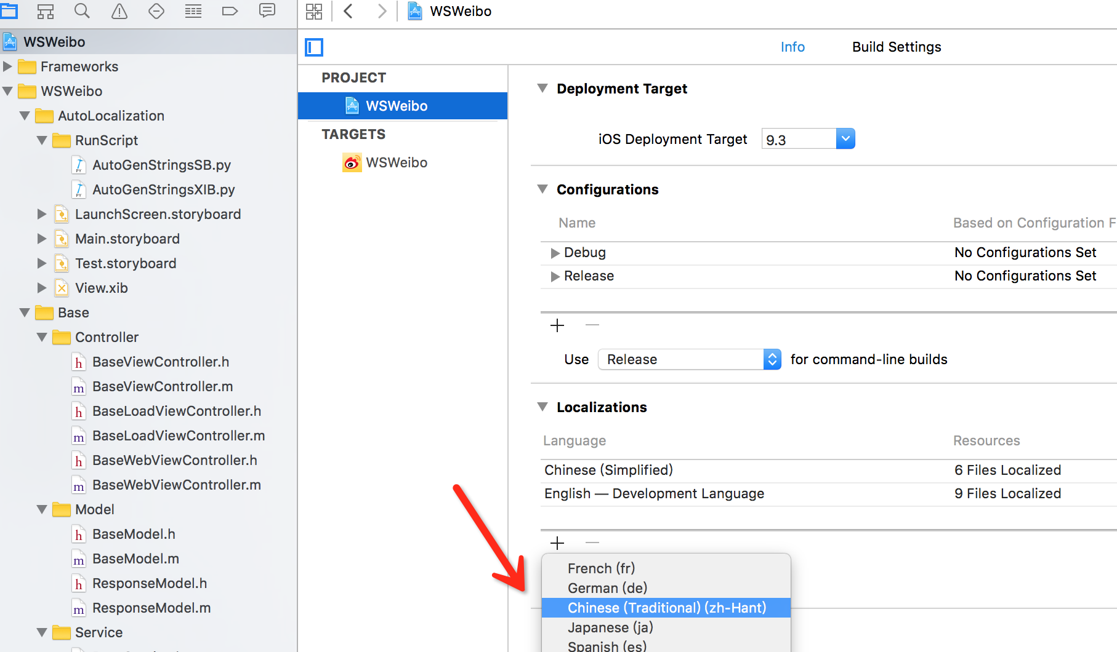Viewport: 1117px width, 652px height.
Task: Switch to the Info tab
Action: [792, 47]
